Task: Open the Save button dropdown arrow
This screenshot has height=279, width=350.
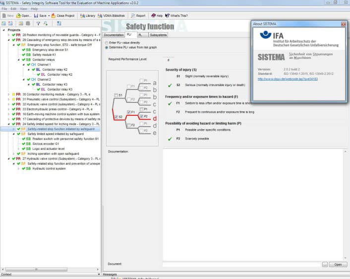Action: 49,16
